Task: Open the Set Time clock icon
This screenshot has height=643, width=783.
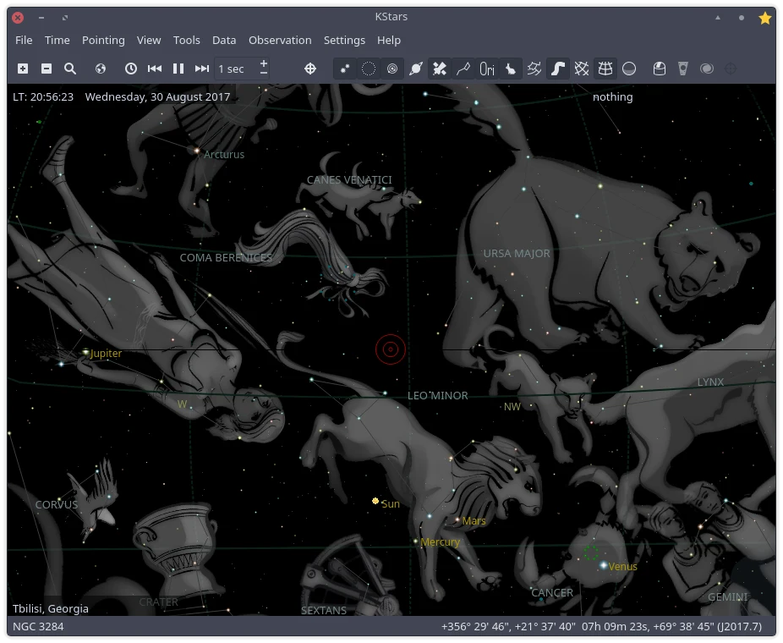Action: pos(131,69)
